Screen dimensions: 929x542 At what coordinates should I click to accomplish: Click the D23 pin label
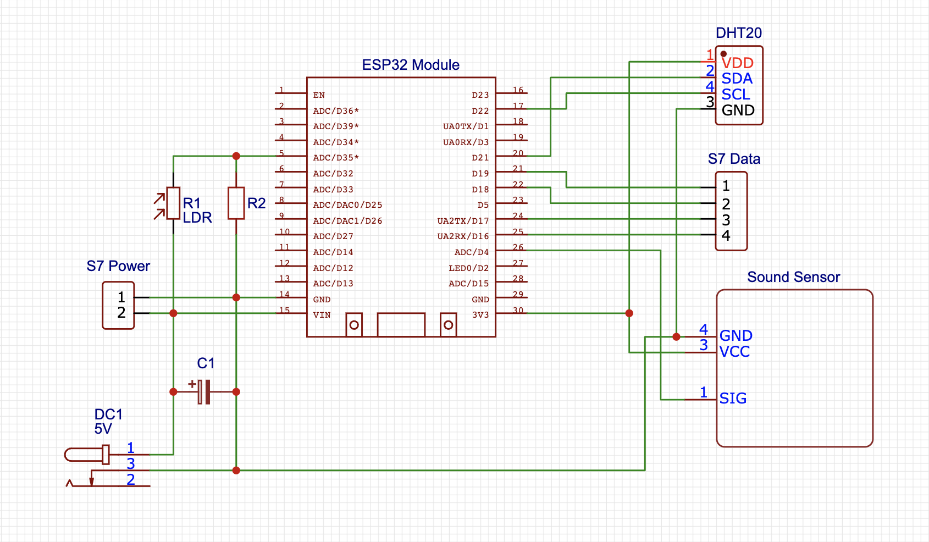coord(480,95)
